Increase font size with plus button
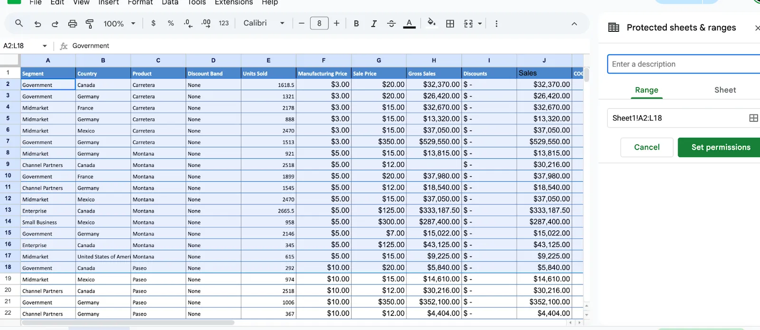The height and width of the screenshot is (330, 760). [336, 23]
